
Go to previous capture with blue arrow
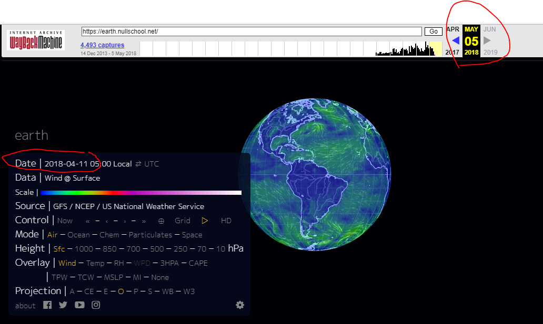(455, 40)
